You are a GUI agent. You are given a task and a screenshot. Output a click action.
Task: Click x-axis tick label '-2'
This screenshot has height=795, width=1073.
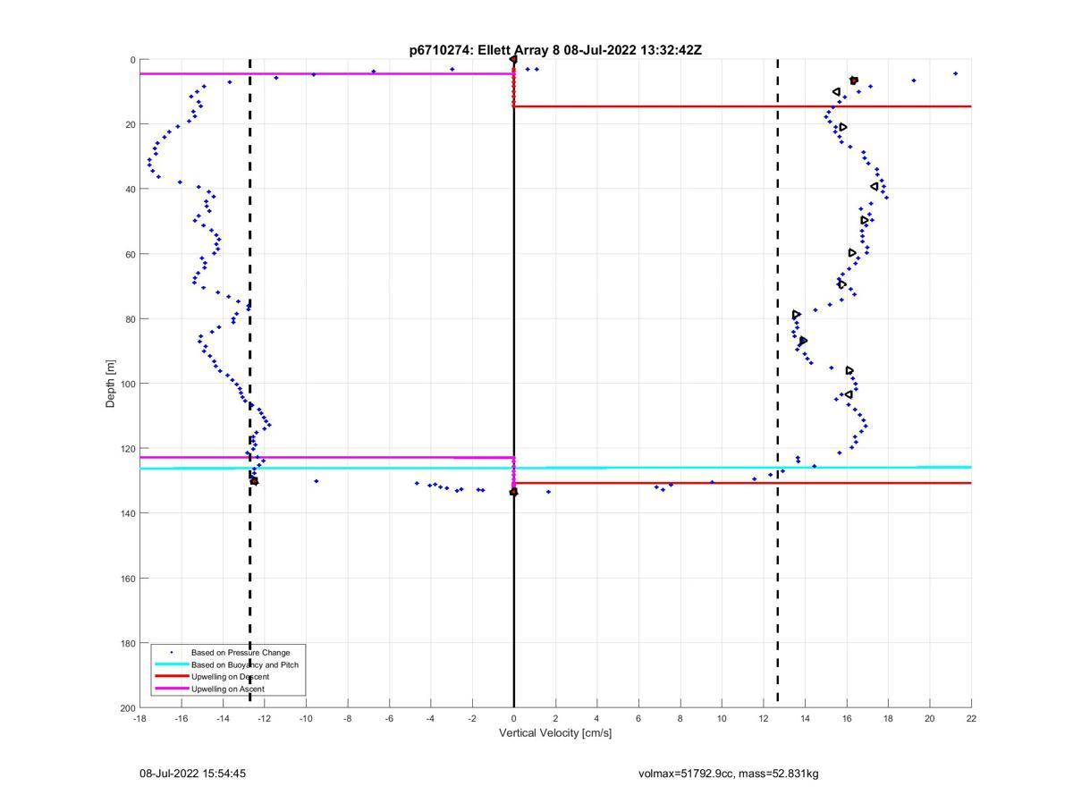point(472,718)
